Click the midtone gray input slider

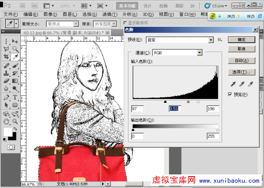(188, 101)
